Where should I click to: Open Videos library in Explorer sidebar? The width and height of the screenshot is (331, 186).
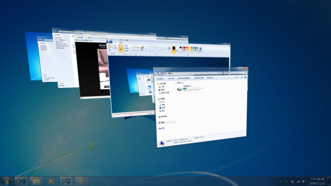pyautogui.click(x=162, y=107)
